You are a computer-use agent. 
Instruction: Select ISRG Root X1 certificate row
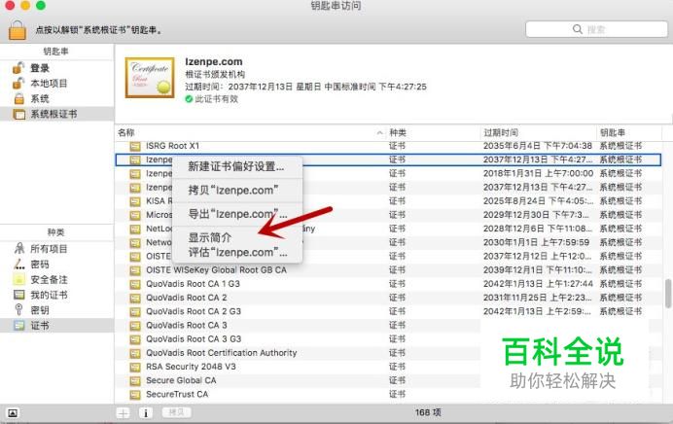point(388,146)
